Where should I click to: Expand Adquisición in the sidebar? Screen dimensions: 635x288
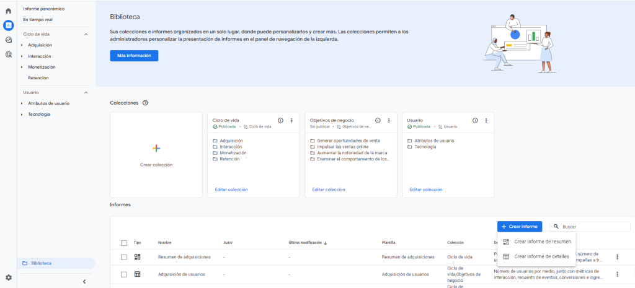coord(22,45)
